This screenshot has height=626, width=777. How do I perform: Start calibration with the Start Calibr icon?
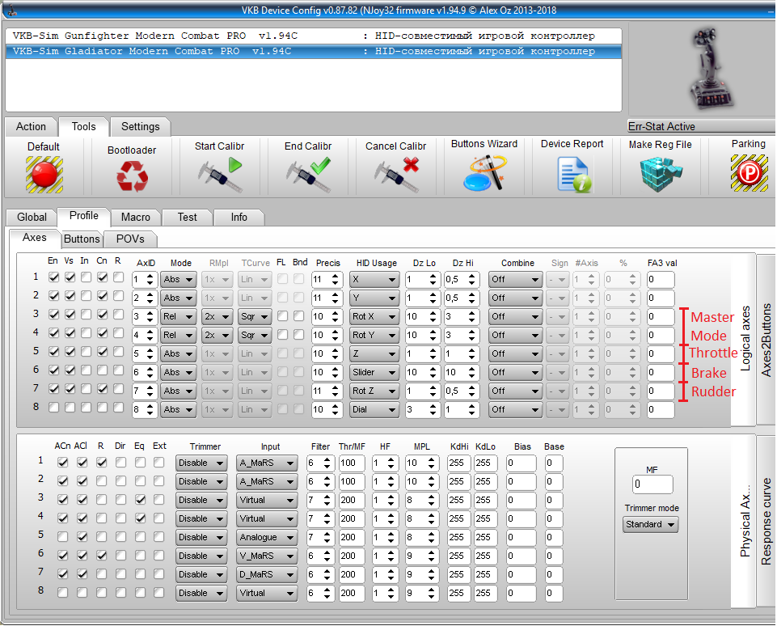(x=220, y=173)
